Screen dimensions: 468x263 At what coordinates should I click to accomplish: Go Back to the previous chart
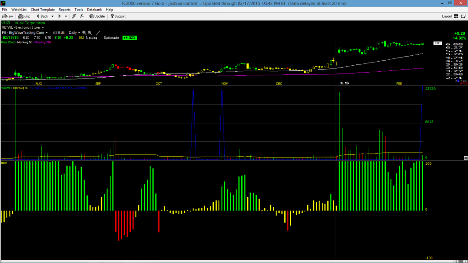[x=42, y=16]
